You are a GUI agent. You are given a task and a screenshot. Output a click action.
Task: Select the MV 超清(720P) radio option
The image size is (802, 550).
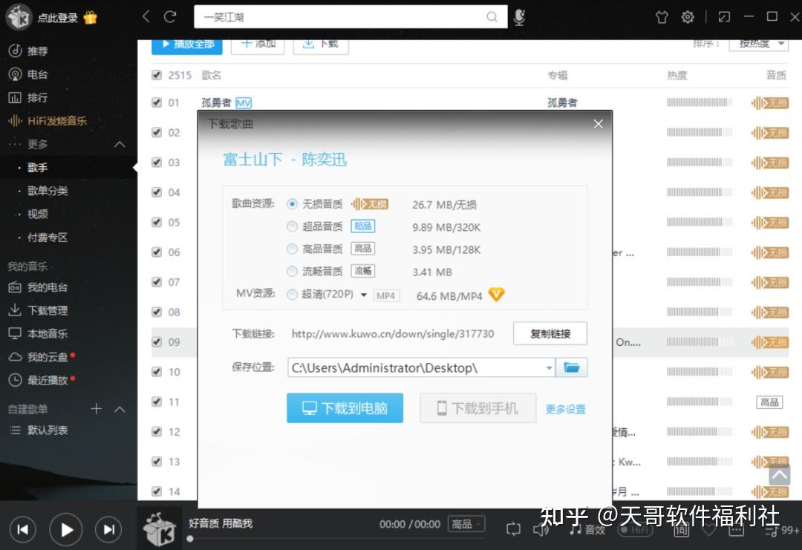tap(292, 294)
